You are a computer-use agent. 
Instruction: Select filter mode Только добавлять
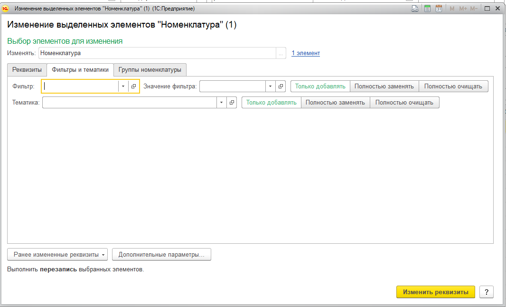point(320,86)
